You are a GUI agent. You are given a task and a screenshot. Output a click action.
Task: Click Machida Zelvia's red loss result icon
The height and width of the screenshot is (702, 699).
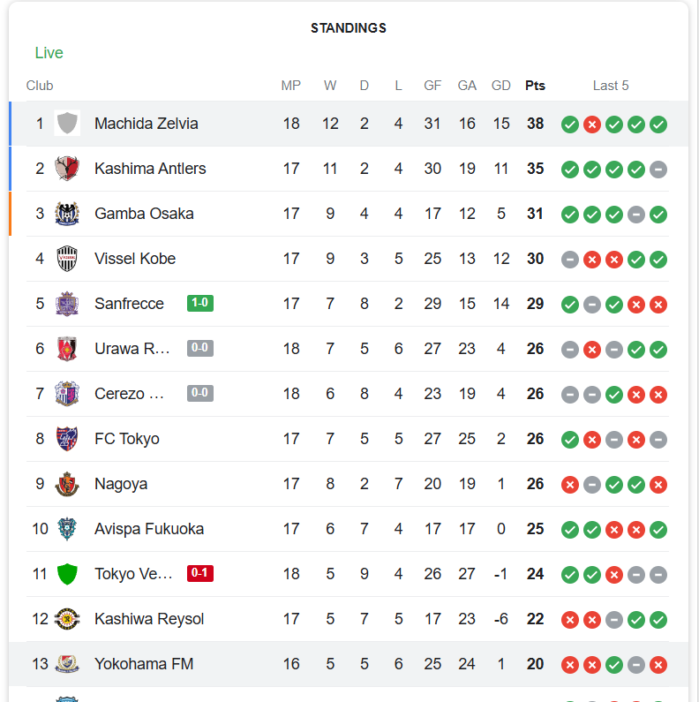592,125
